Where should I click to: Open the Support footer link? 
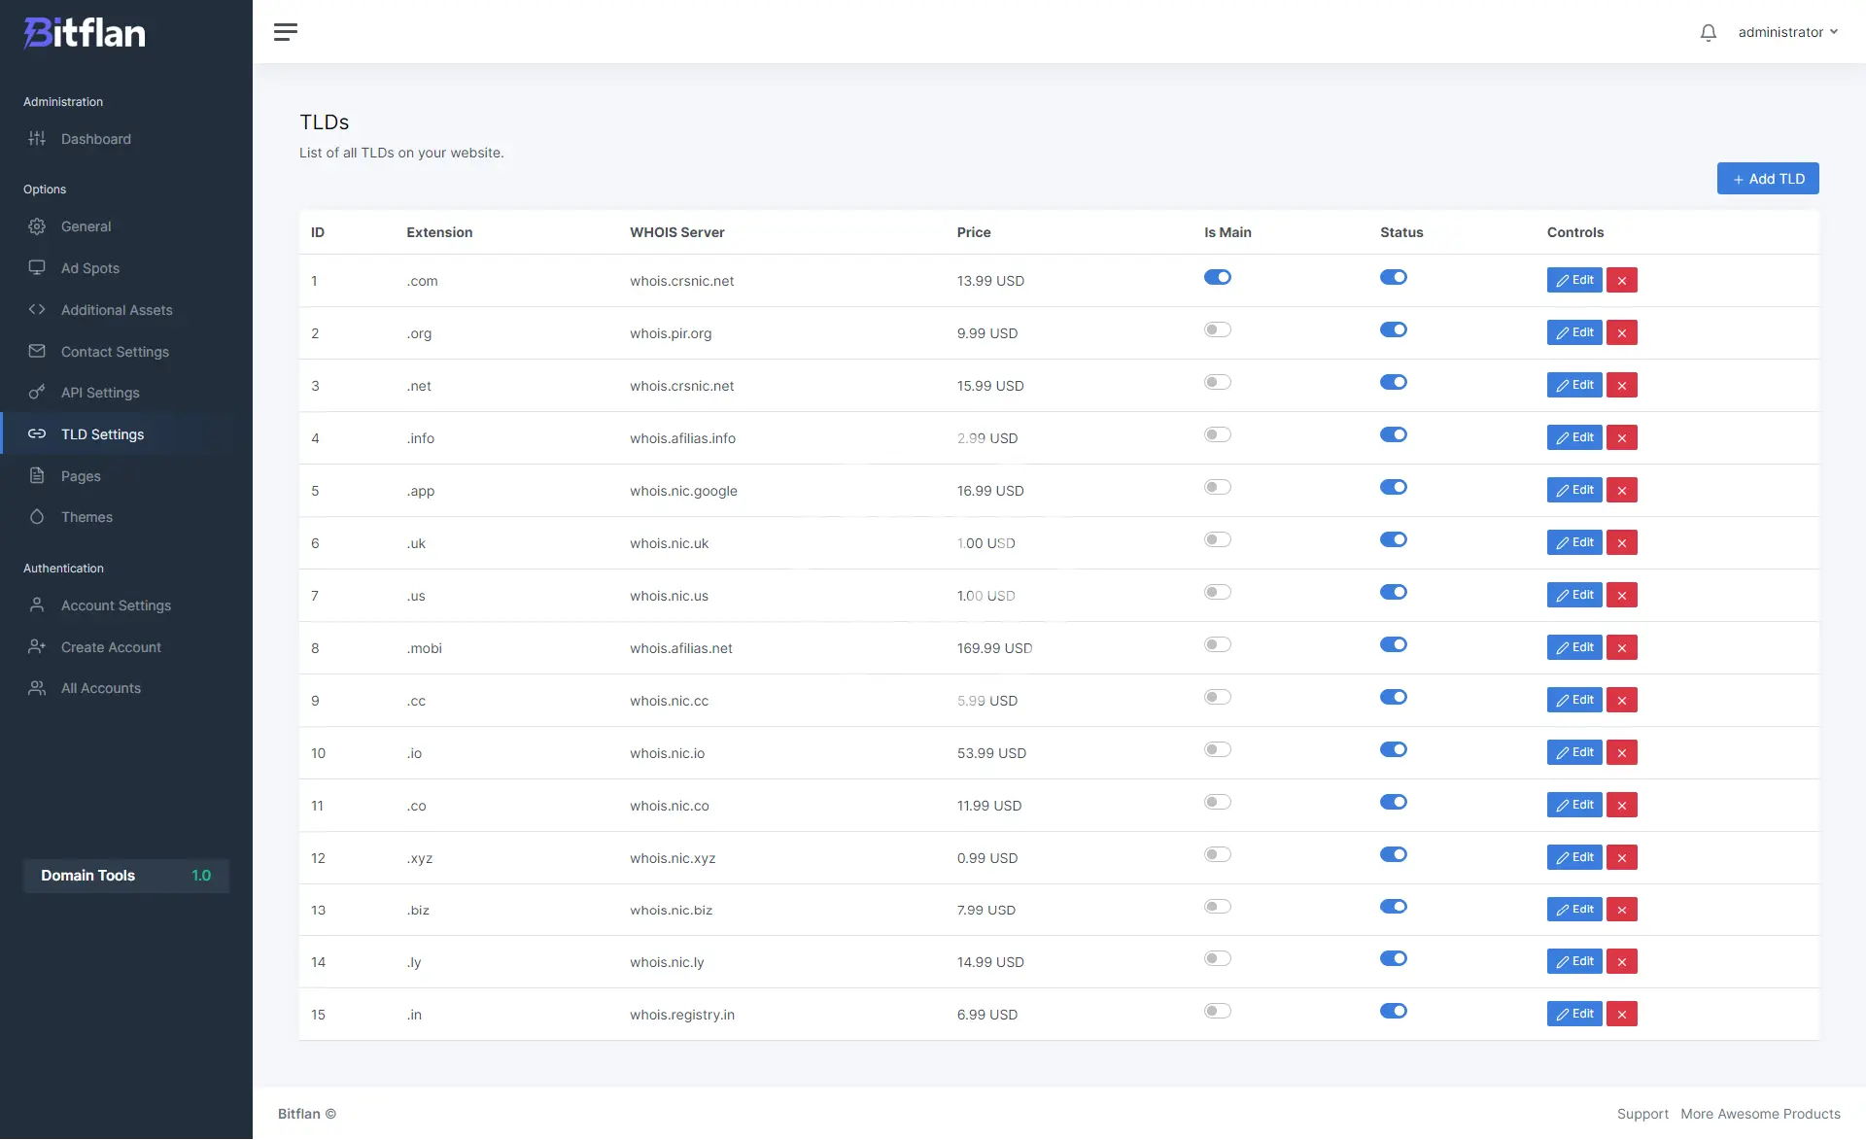coord(1641,1114)
